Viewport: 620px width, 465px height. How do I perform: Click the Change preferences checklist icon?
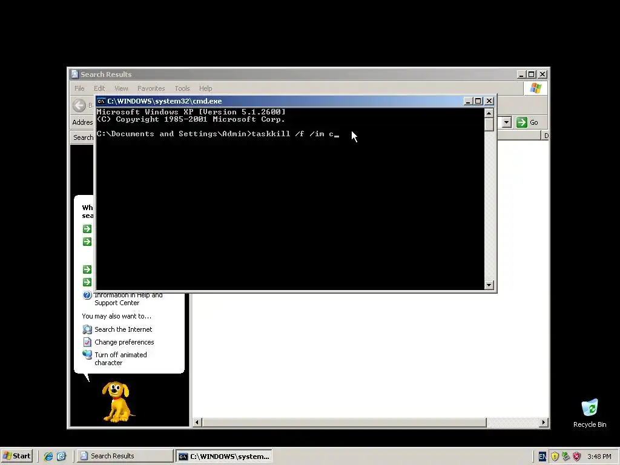87,342
